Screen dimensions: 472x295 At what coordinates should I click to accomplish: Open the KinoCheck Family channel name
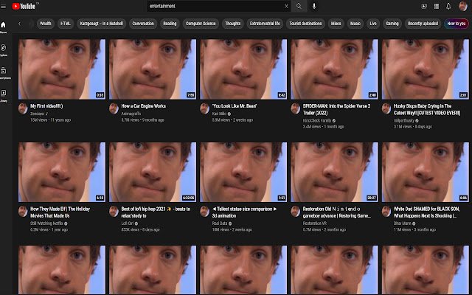tap(316, 120)
